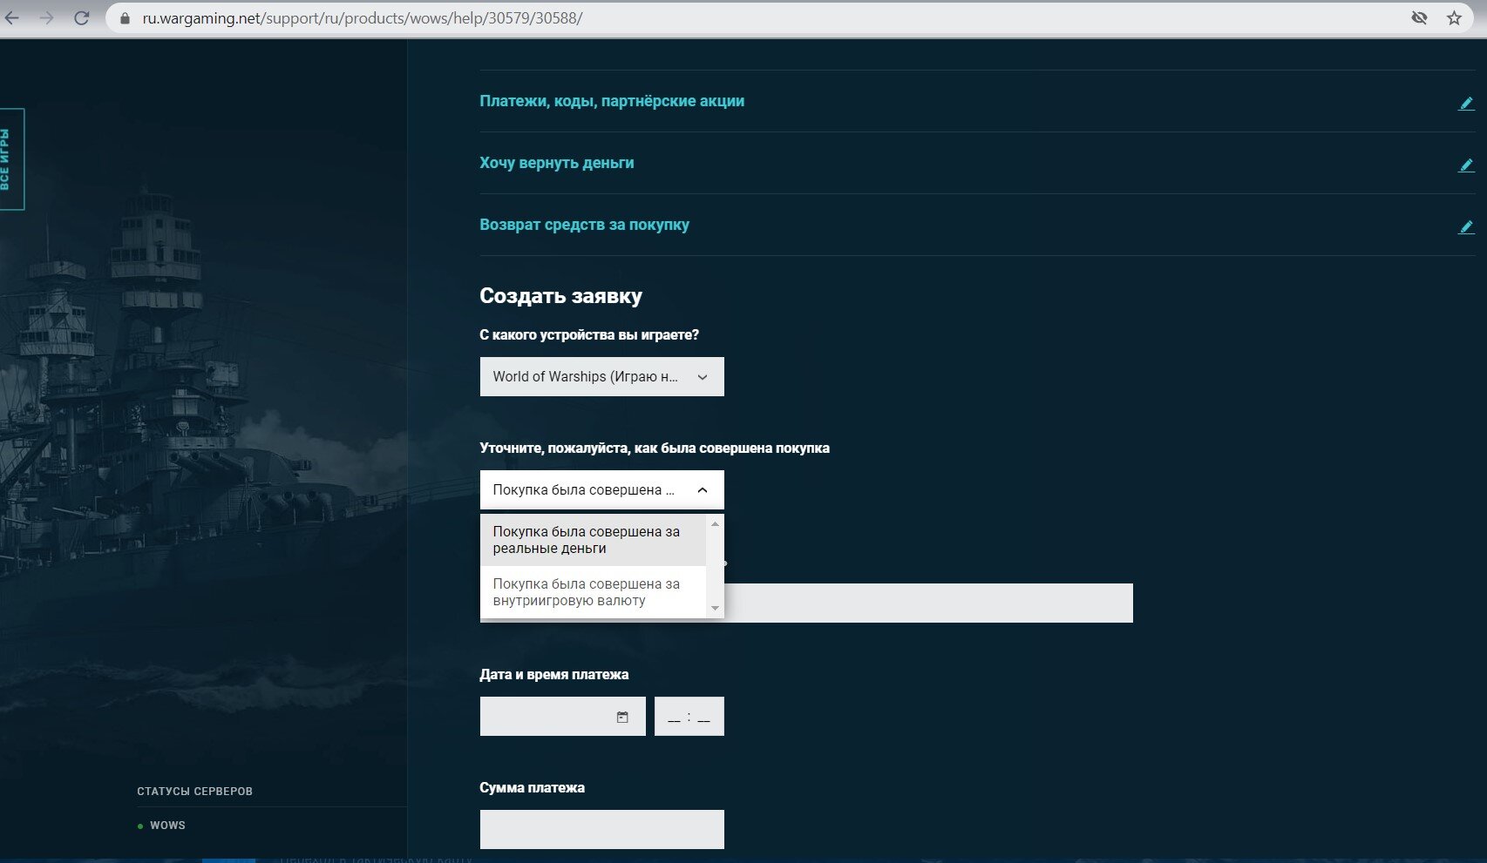Click the padlock site info icon
The width and height of the screenshot is (1487, 863).
125,17
